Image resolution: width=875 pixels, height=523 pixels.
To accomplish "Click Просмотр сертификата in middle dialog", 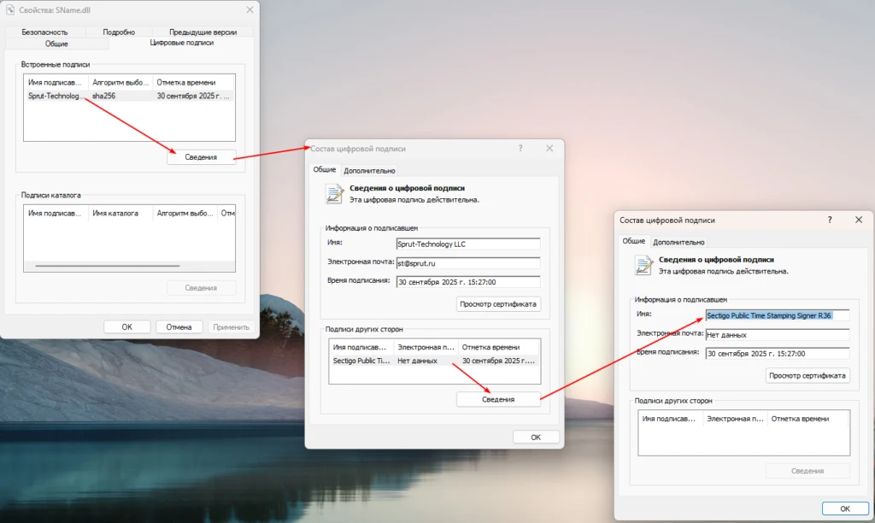I will tap(498, 304).
